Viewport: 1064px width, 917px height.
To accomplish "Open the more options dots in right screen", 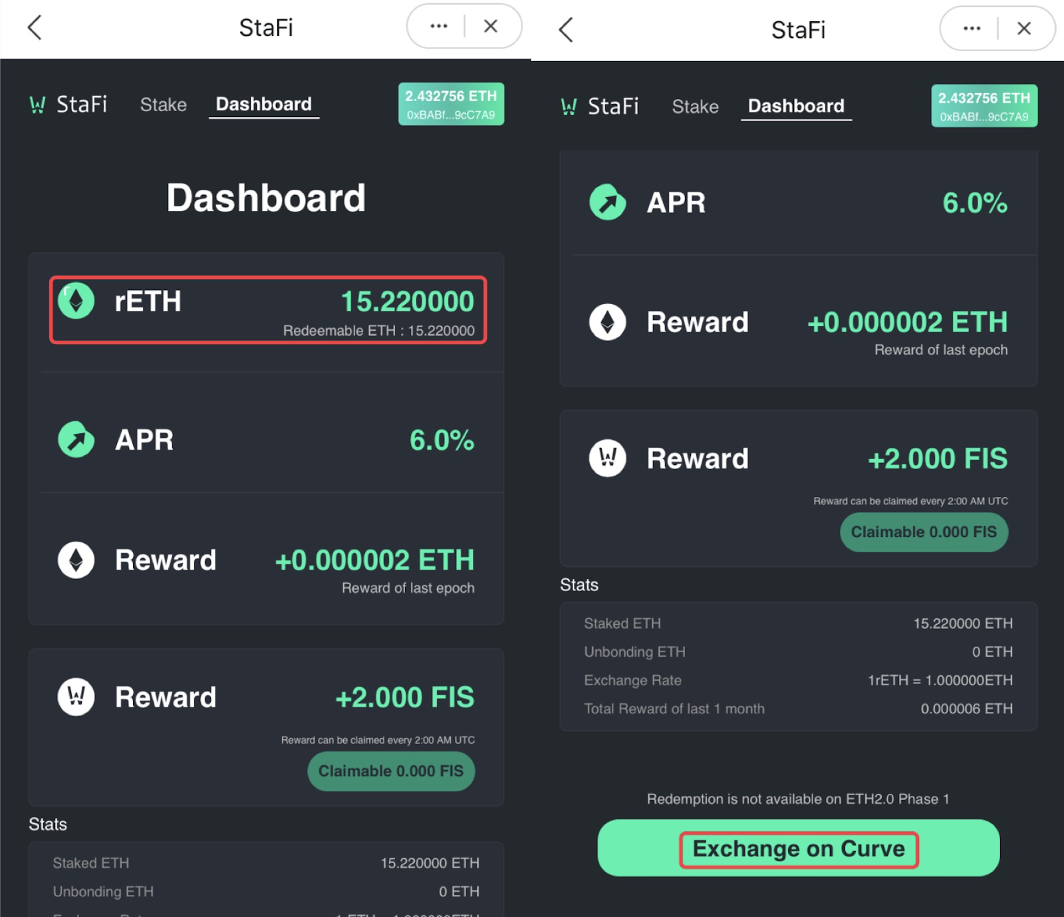I will 972,28.
